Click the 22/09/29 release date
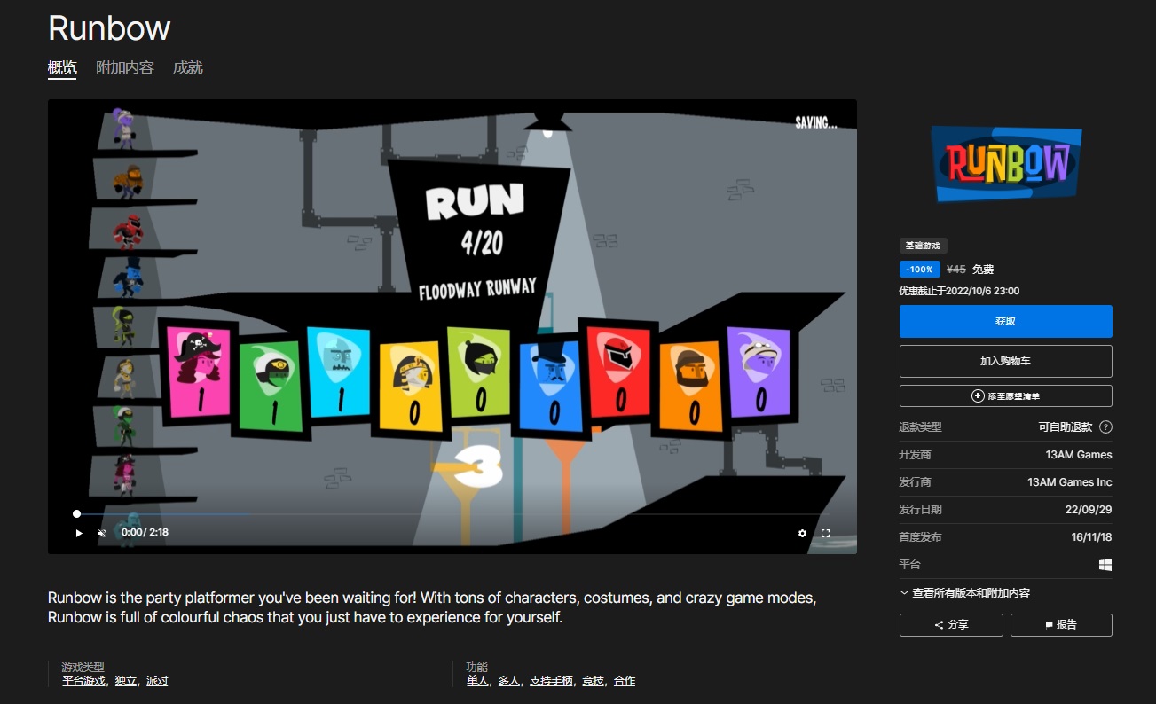The image size is (1156, 704). 1089,510
